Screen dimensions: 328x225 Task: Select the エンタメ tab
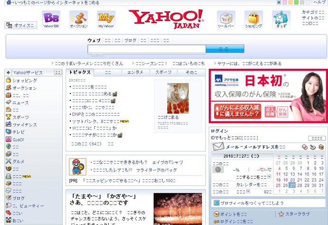point(135,72)
